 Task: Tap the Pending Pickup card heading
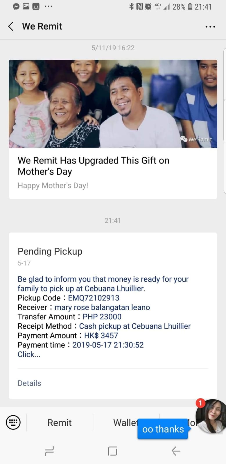(50, 251)
